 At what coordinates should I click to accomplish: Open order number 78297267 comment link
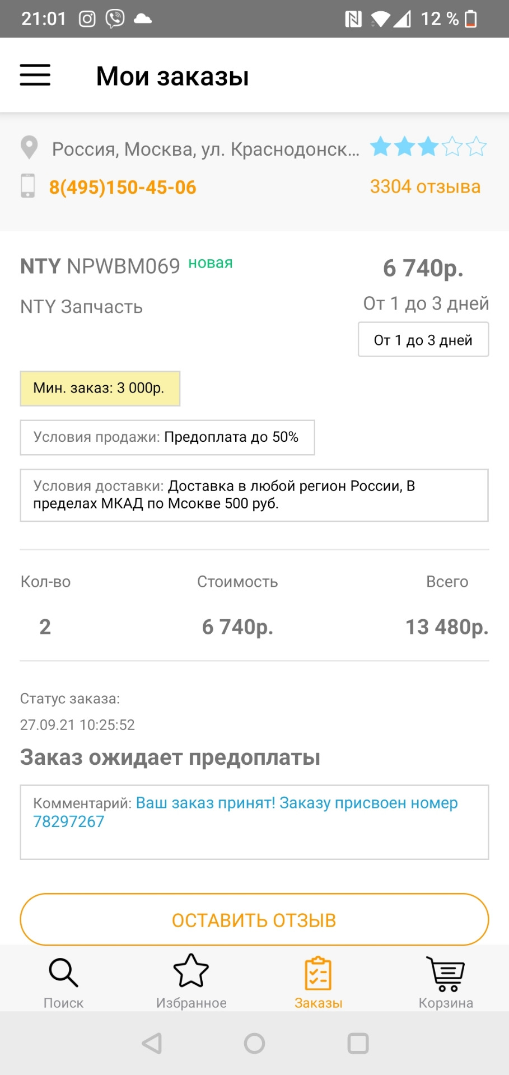[x=69, y=822]
